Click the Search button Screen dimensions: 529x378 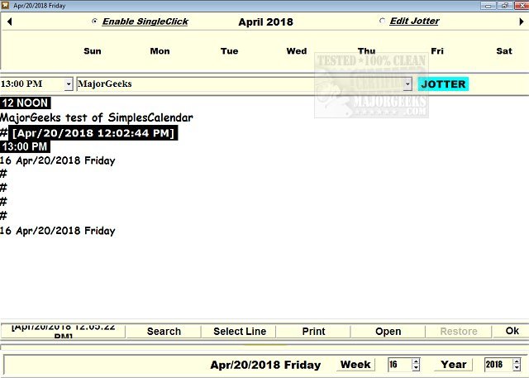pyautogui.click(x=164, y=332)
